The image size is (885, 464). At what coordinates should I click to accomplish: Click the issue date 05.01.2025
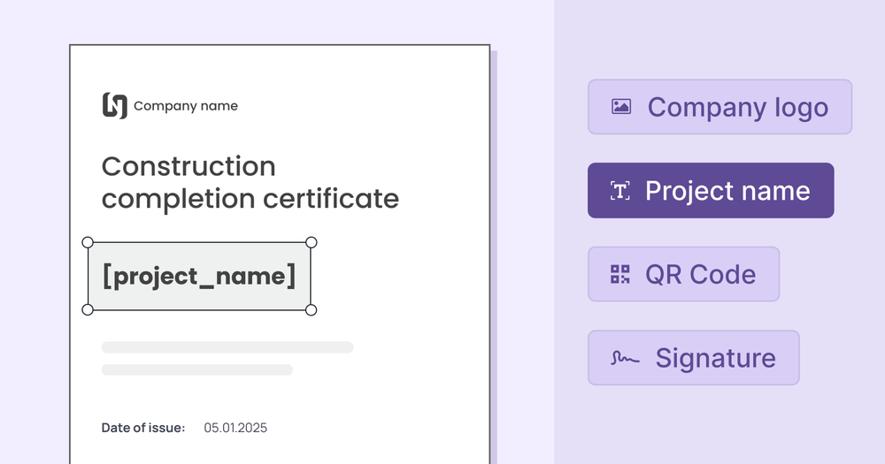tap(235, 428)
